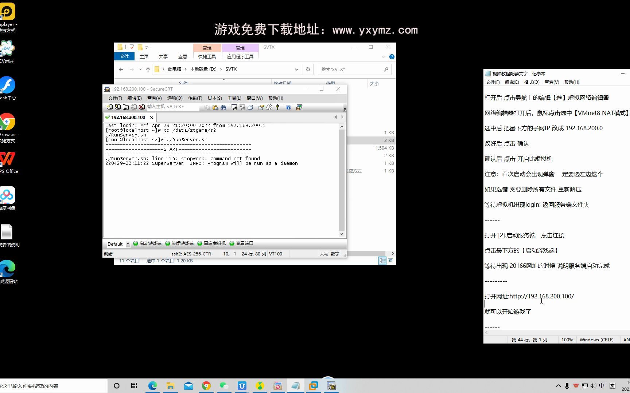This screenshot has height=393, width=630.
Task: Expand the Explorer ribbon chevron
Action: pos(384,57)
